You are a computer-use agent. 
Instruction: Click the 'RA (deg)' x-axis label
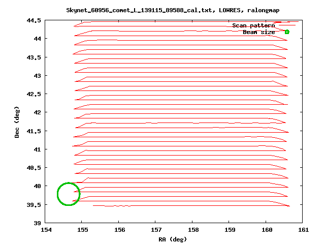click(173, 239)
